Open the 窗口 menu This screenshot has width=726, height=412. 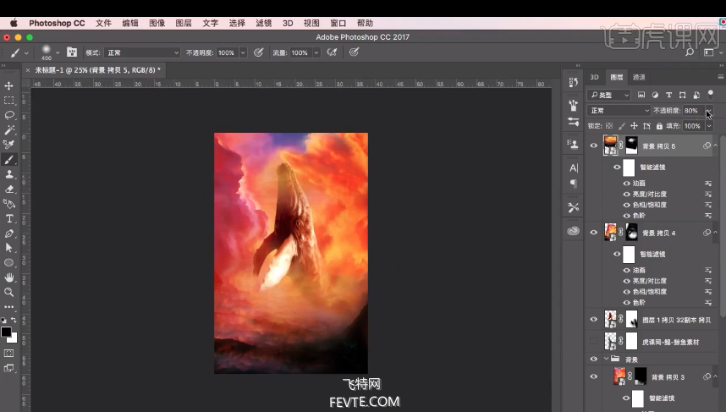pos(338,23)
